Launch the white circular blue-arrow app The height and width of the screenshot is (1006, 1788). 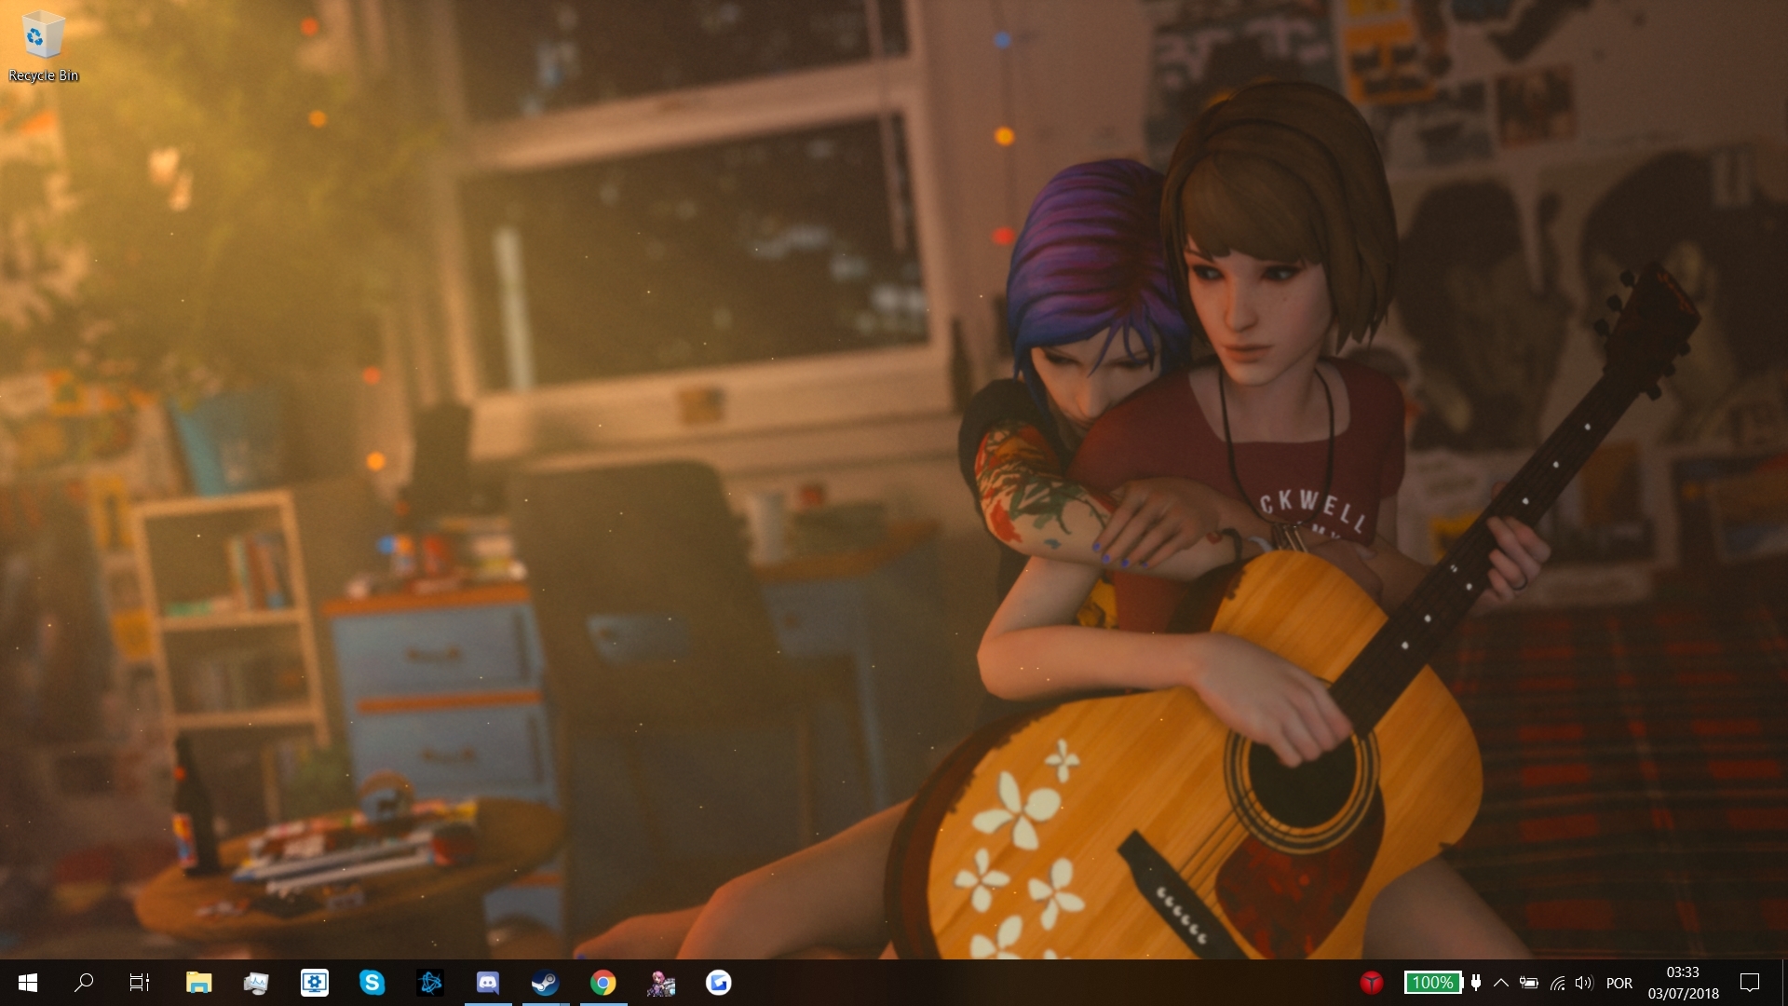point(719,983)
